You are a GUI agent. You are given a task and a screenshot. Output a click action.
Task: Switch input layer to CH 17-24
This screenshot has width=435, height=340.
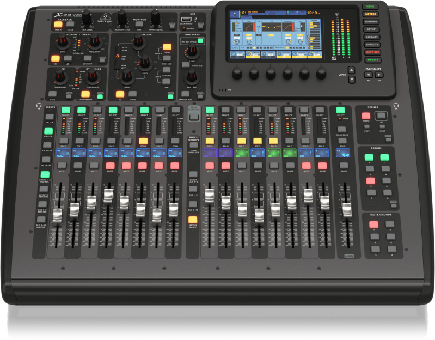47,145
